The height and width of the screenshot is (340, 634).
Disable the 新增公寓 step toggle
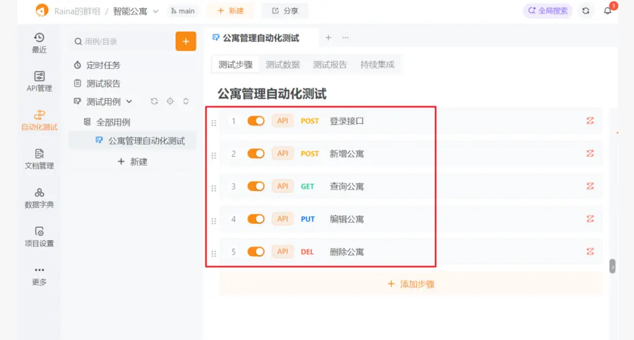tap(256, 154)
